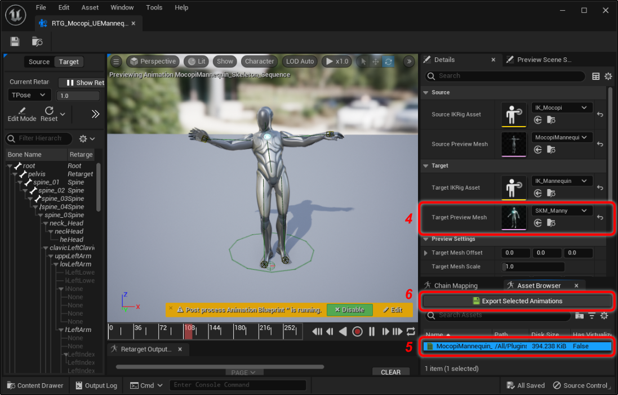Open Details panel settings gear

(608, 76)
